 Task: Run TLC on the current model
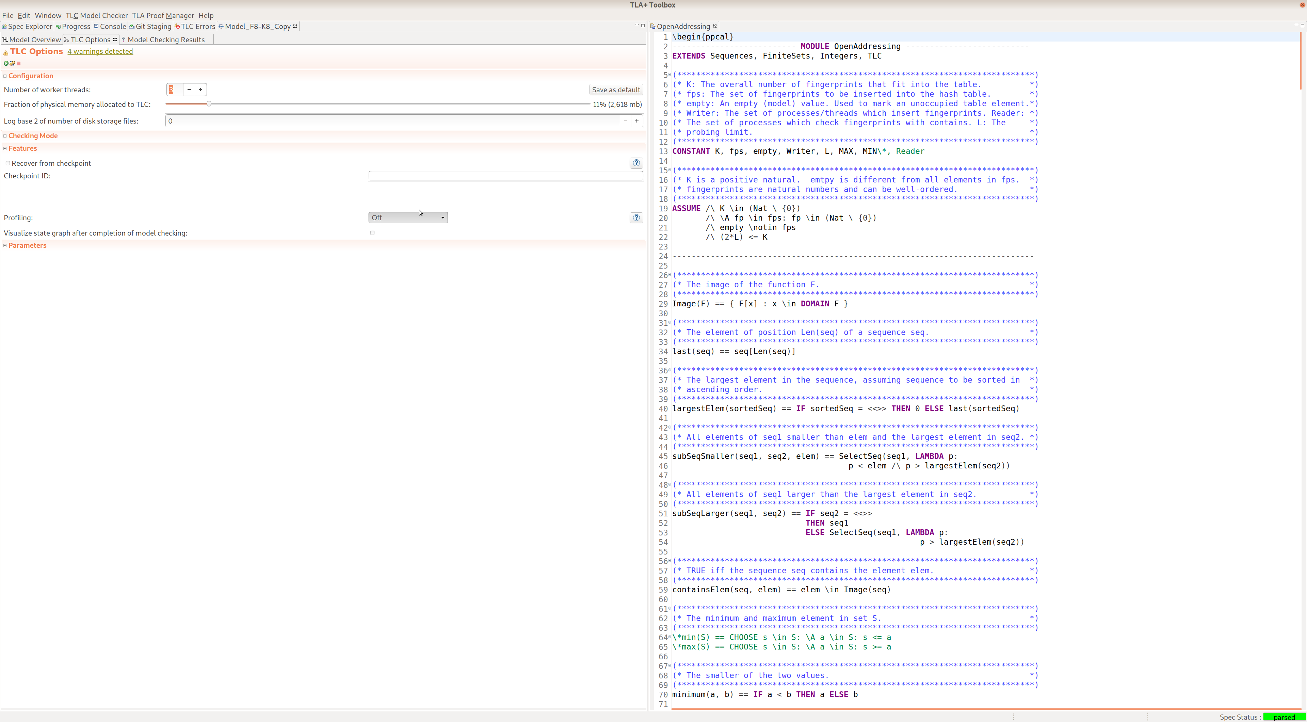[6, 63]
